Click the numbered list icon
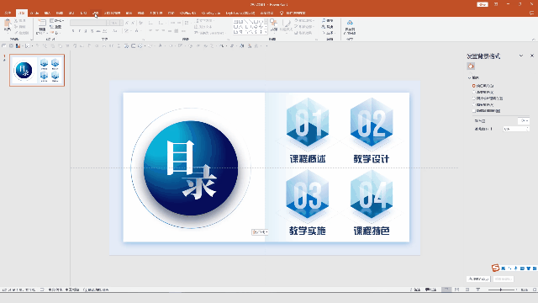 [x=161, y=23]
